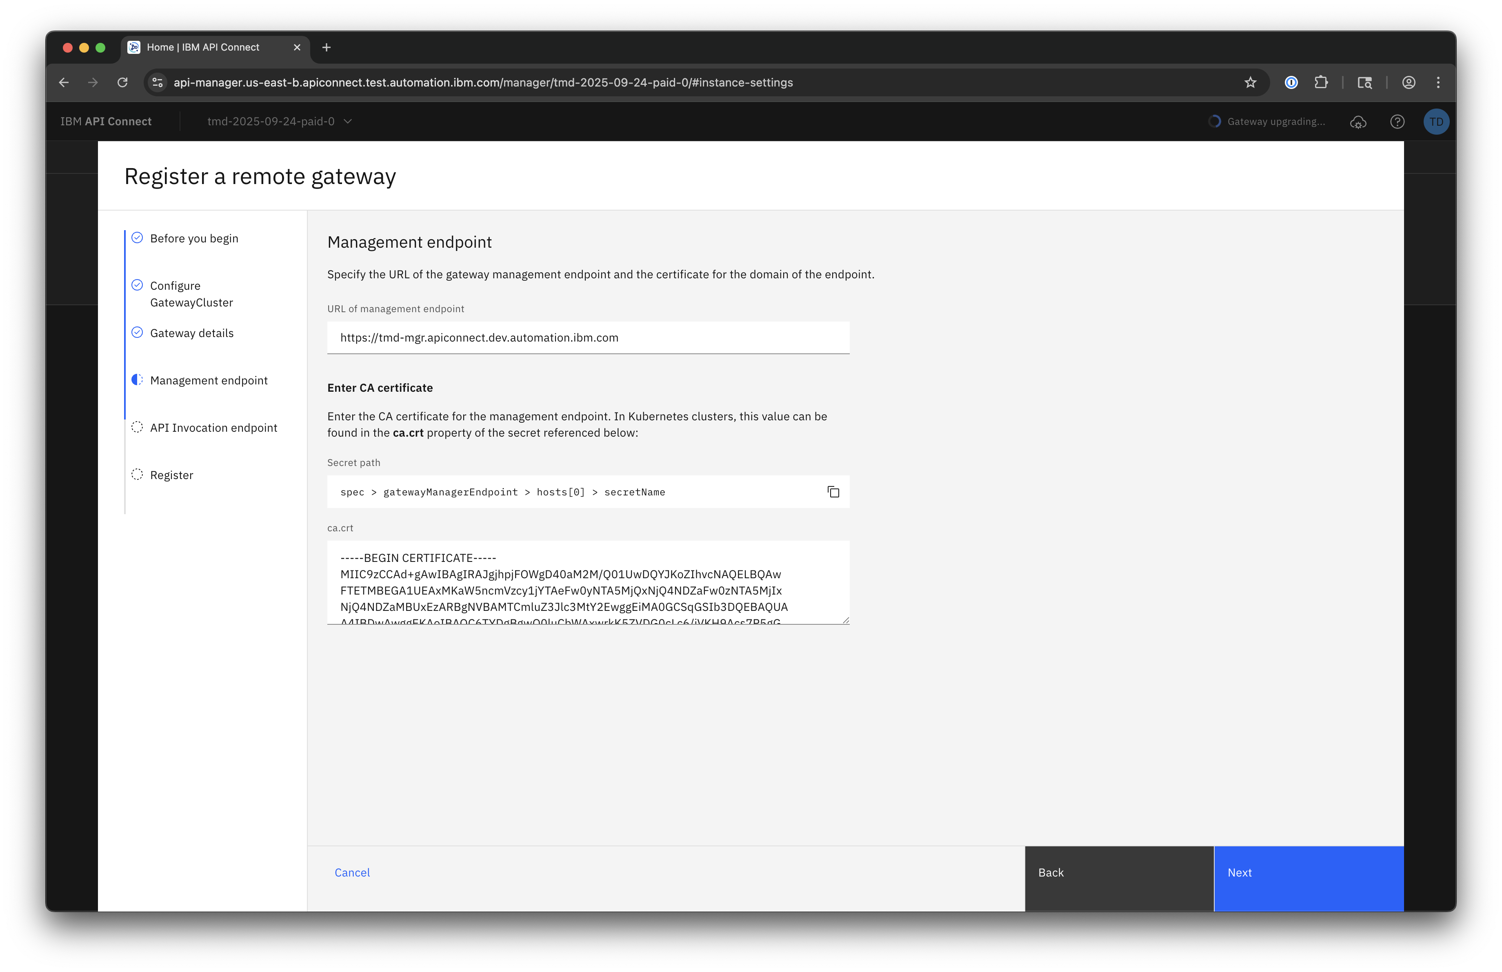The image size is (1502, 972).
Task: Jump to the Configure GatewayCluster step
Action: point(191,294)
